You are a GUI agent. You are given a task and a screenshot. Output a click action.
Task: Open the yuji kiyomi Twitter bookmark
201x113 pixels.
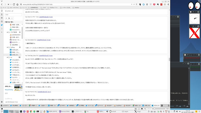coord(15,70)
